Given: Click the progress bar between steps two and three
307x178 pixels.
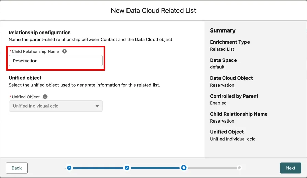Looking at the screenshot, I should [x=155, y=168].
